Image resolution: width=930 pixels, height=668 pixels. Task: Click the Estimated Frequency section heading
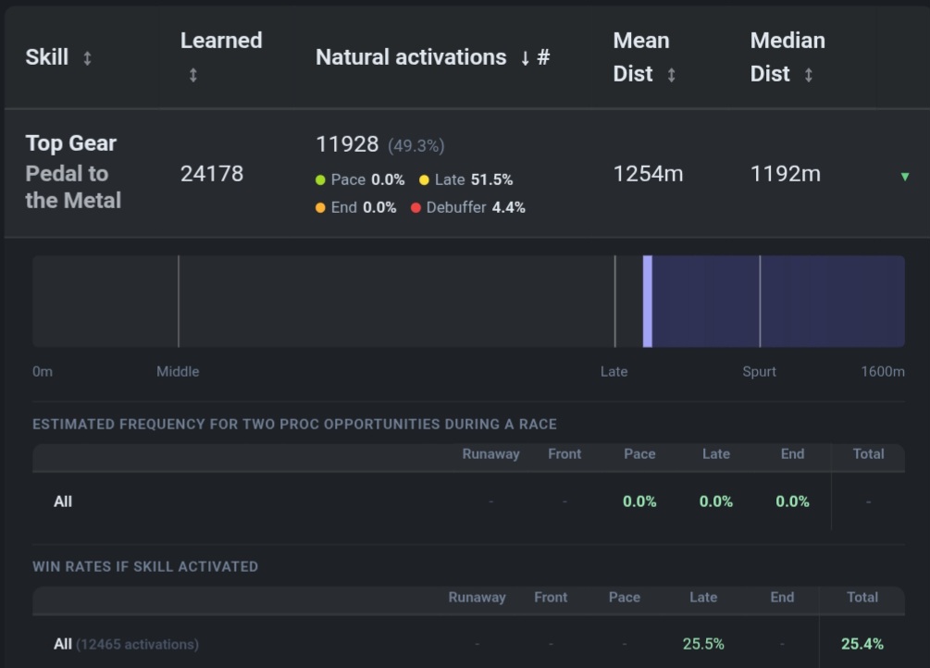click(x=295, y=424)
